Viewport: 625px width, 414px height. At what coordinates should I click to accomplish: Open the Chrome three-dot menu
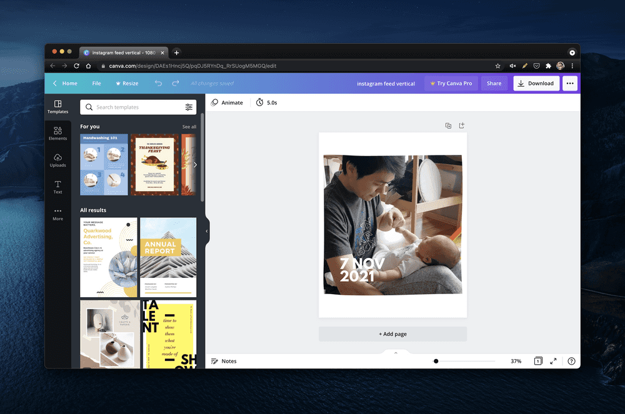572,66
